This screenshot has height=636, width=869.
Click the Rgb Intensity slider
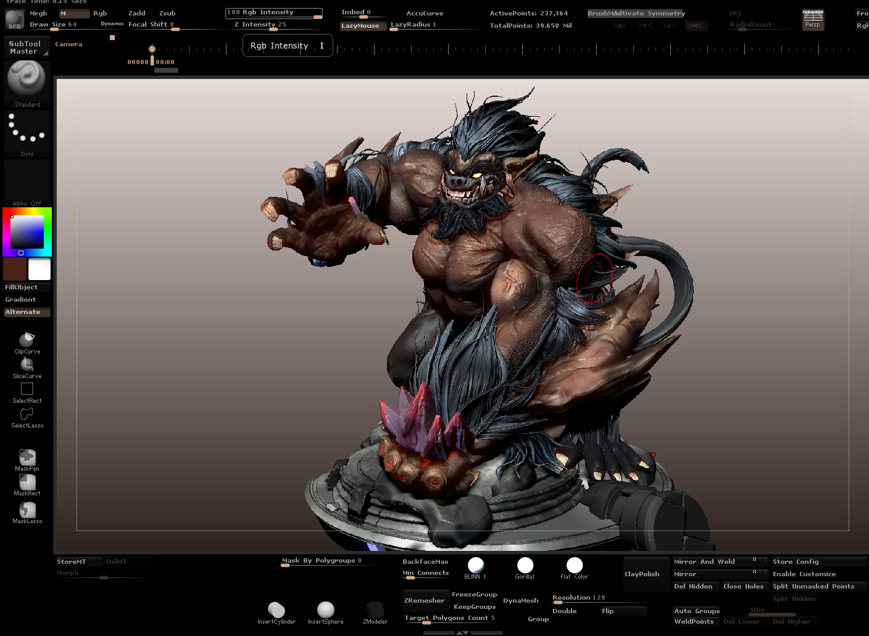274,13
